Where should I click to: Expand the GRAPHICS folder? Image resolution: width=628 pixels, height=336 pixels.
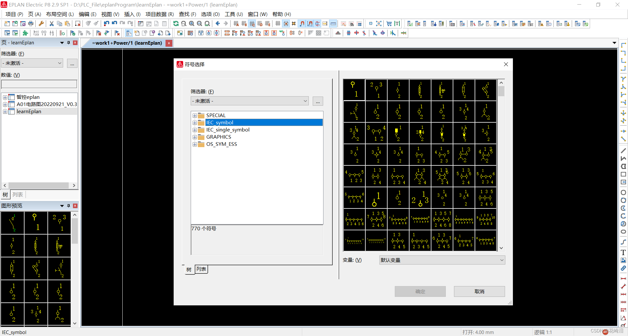tap(195, 137)
